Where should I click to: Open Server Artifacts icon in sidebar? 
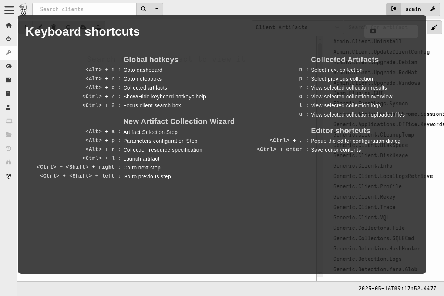coord(9,80)
